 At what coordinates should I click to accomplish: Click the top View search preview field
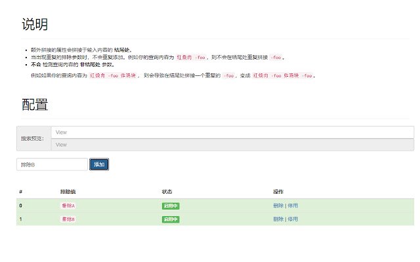point(232,132)
